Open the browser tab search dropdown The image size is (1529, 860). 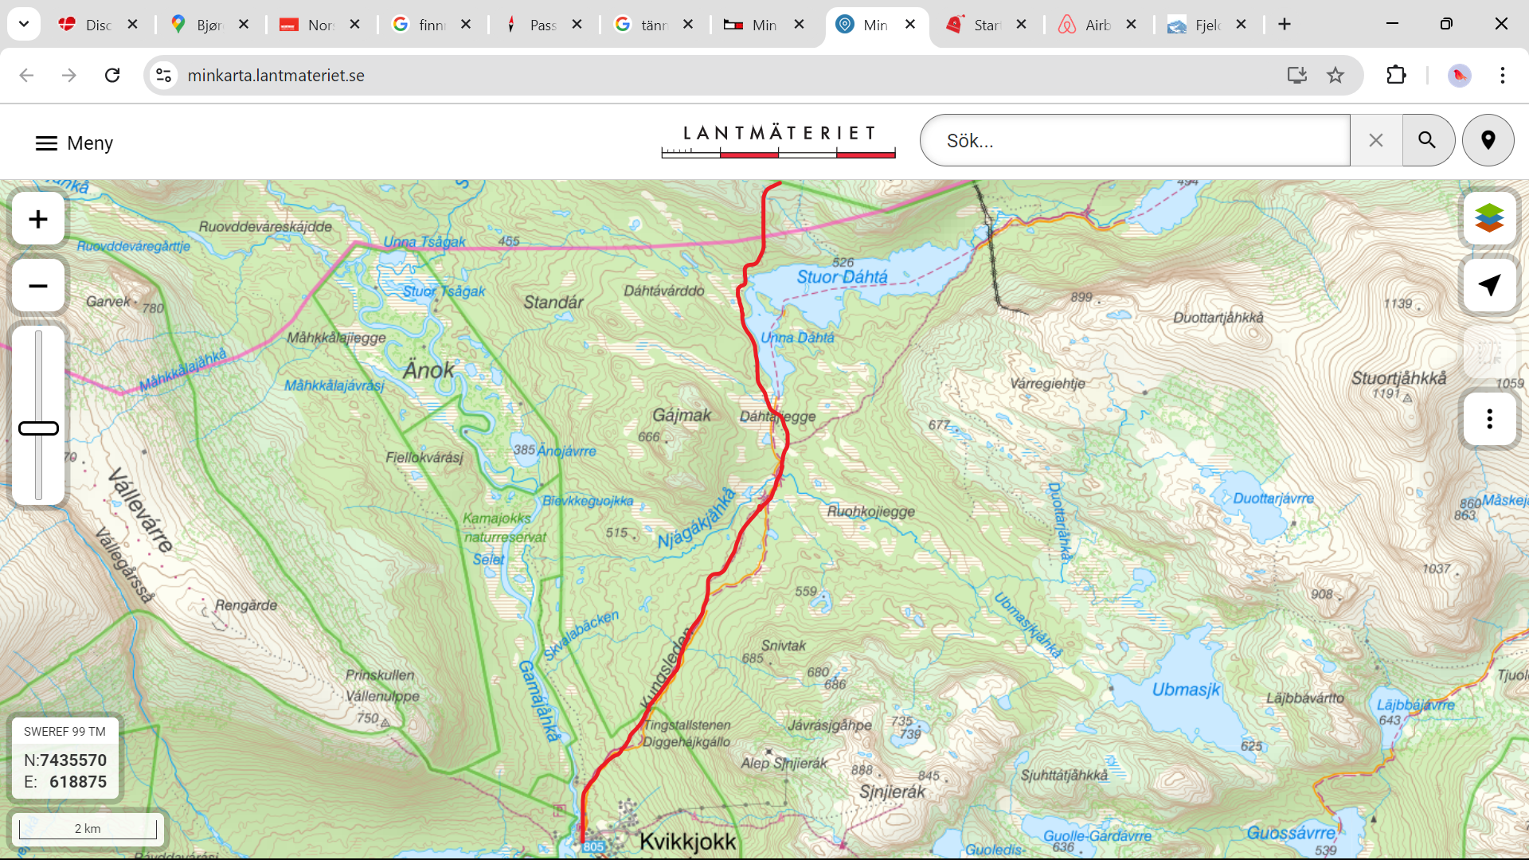pyautogui.click(x=24, y=24)
